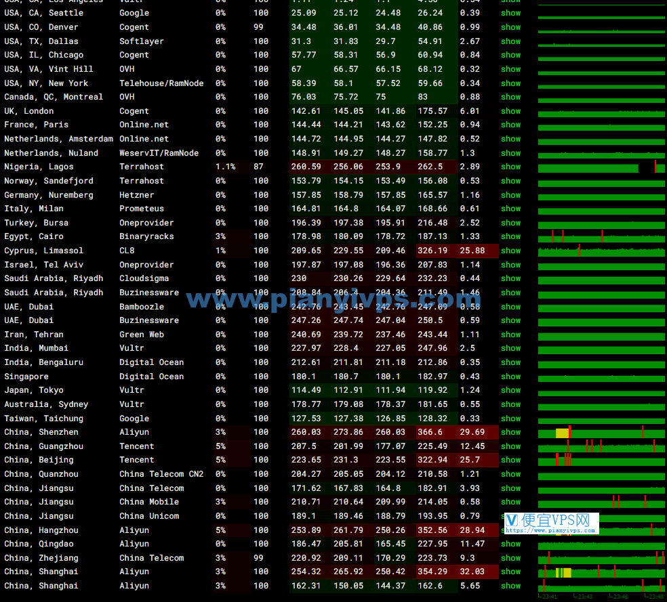The width and height of the screenshot is (667, 602).
Task: Select show link for China, Beijing Tencent
Action: 510,460
